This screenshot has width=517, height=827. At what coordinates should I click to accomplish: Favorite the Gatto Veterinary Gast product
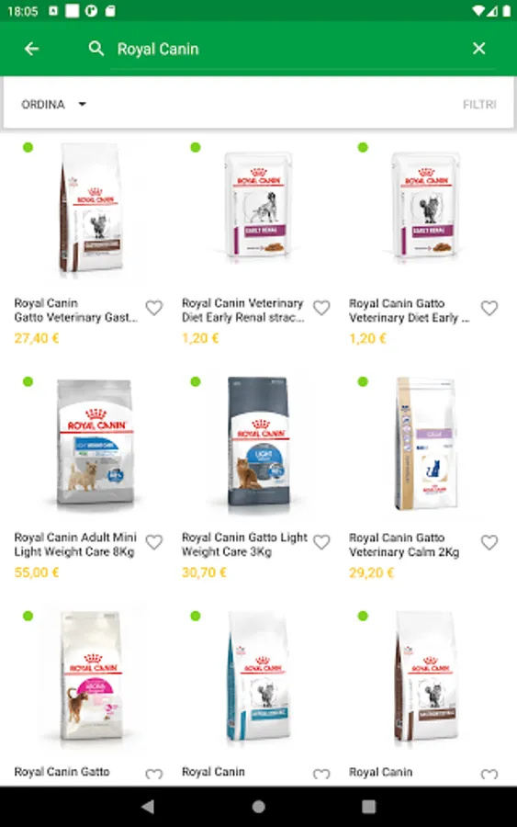click(x=154, y=308)
